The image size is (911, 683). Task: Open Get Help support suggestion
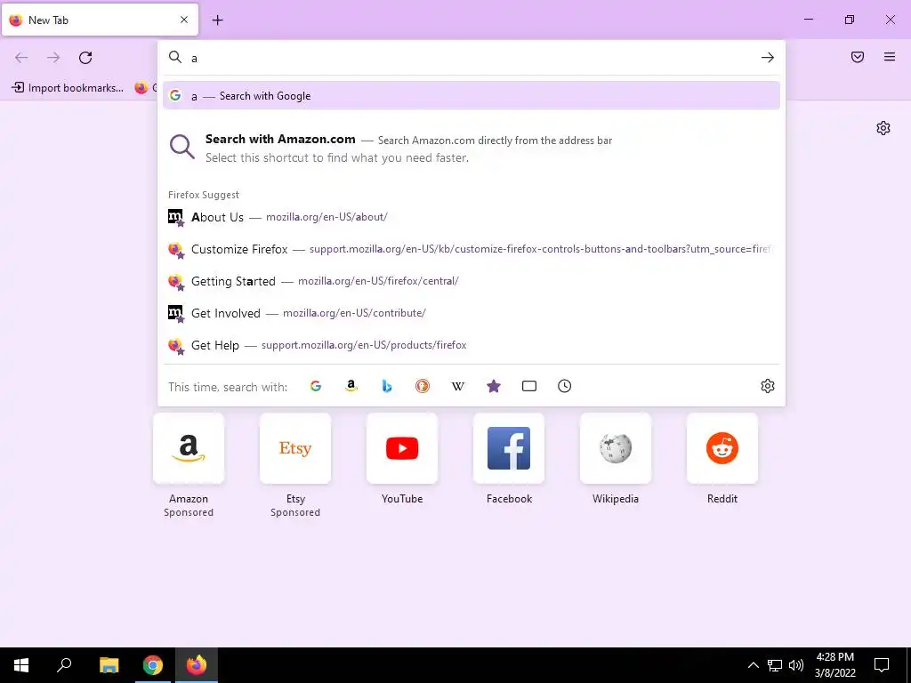point(472,345)
